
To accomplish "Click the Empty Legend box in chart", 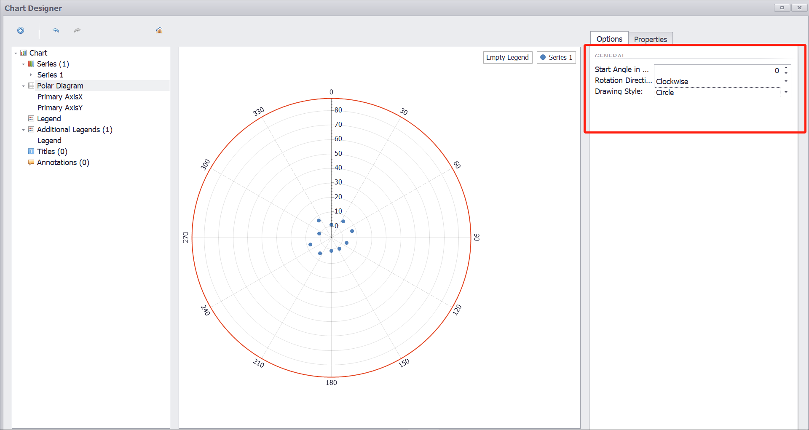I will pos(507,57).
